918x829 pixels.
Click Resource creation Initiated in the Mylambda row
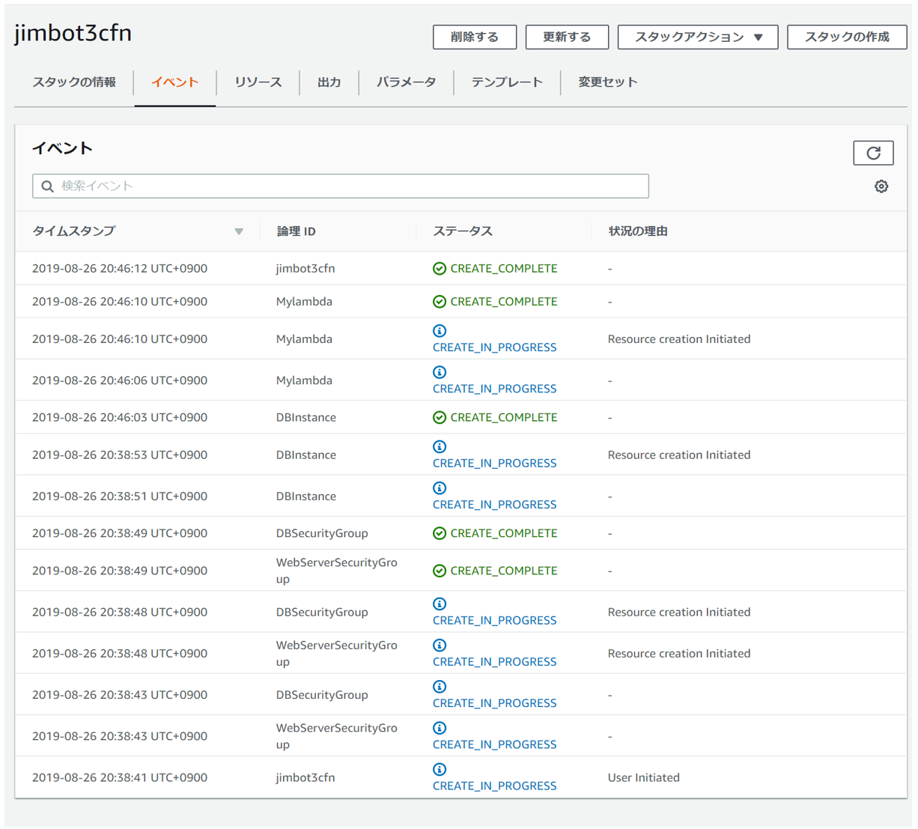pyautogui.click(x=679, y=339)
